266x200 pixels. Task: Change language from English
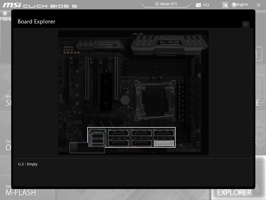[242, 4]
